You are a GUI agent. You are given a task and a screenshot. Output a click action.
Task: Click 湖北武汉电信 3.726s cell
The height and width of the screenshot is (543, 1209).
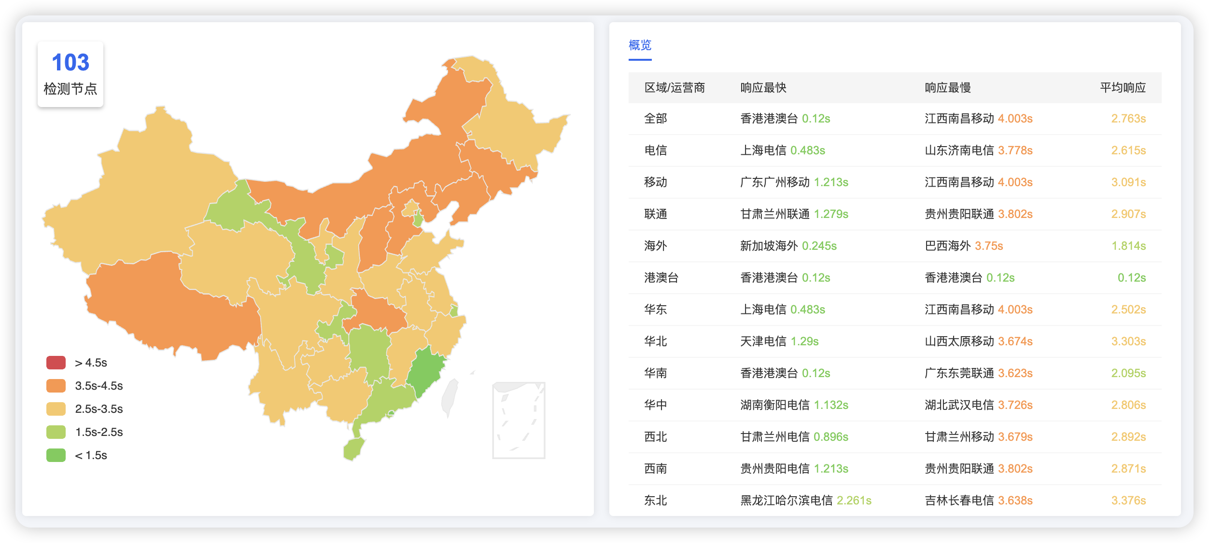[979, 405]
